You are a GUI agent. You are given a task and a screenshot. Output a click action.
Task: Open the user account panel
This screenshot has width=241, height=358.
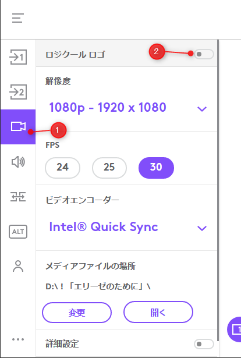click(x=18, y=266)
